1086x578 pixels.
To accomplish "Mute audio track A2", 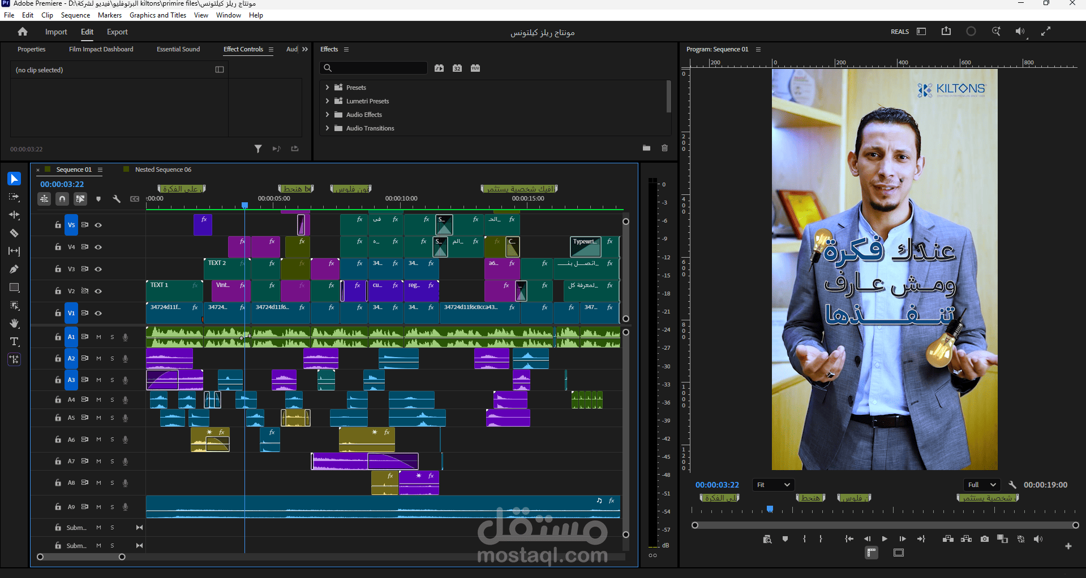I will pos(98,358).
